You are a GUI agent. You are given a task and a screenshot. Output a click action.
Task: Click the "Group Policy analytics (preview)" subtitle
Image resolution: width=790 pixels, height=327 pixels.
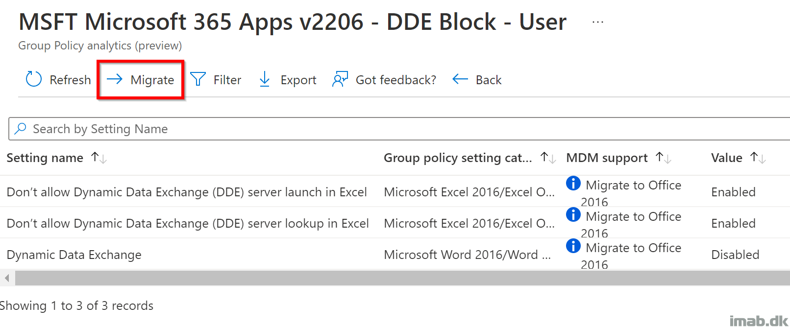point(100,46)
